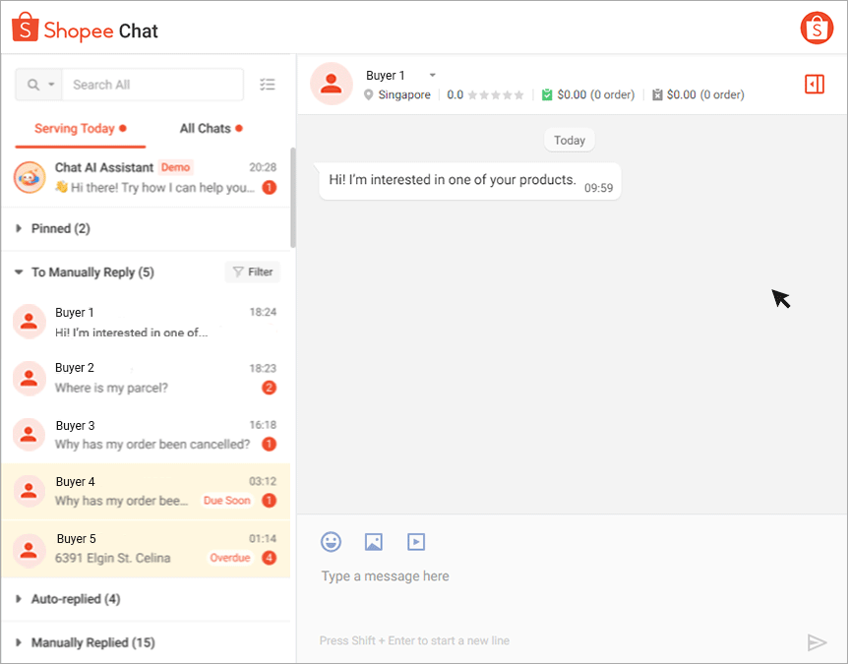Viewport: 848px width, 664px height.
Task: Open the search type dropdown with magnifier
Action: coord(39,85)
